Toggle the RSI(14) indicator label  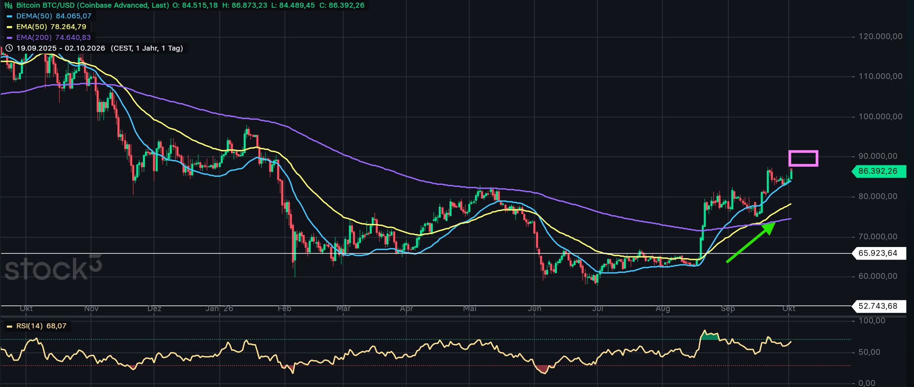click(x=37, y=326)
